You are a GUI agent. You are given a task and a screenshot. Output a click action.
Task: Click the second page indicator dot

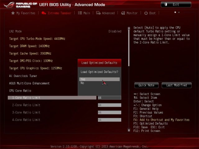tap(179, 12)
